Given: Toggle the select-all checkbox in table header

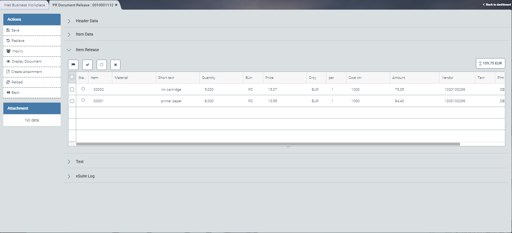Looking at the screenshot, I should tap(72, 77).
